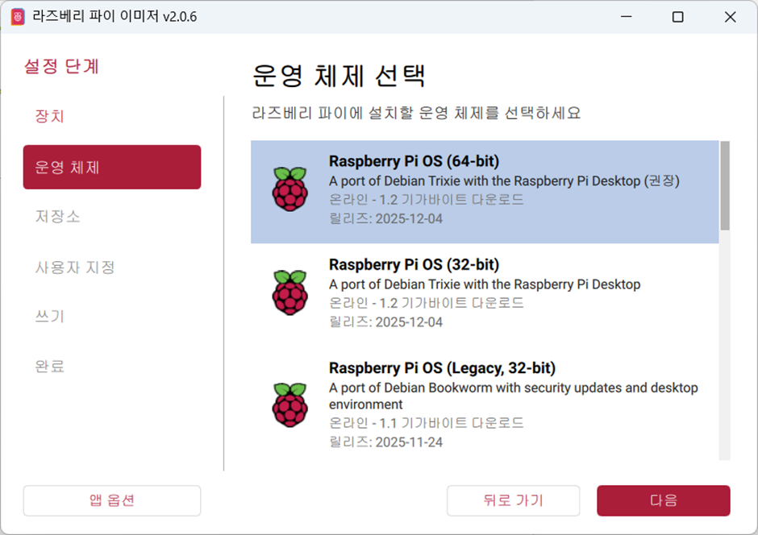Select the 쓰기 step in the sidebar

[x=49, y=317]
